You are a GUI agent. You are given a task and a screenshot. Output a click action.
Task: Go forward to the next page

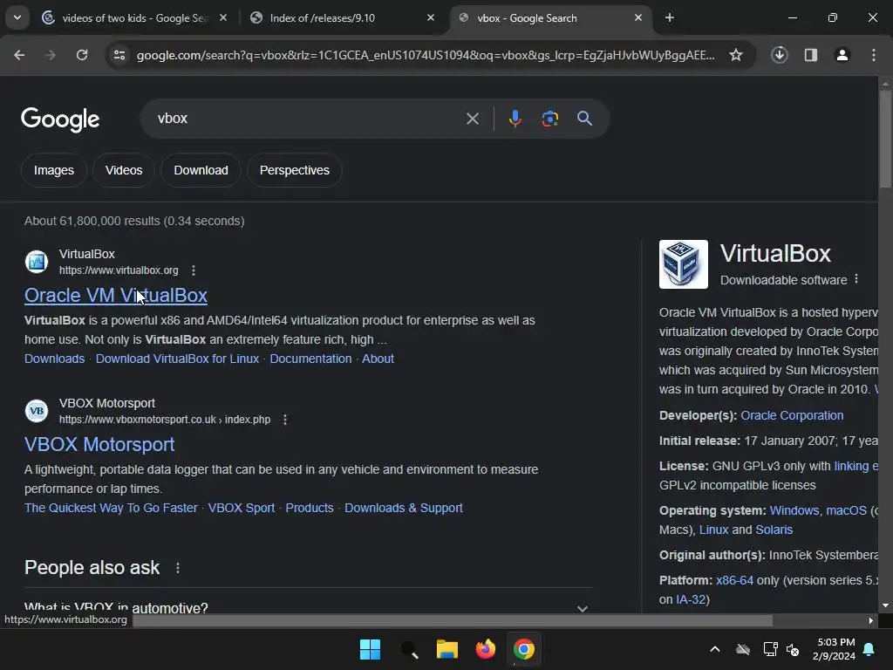51,55
